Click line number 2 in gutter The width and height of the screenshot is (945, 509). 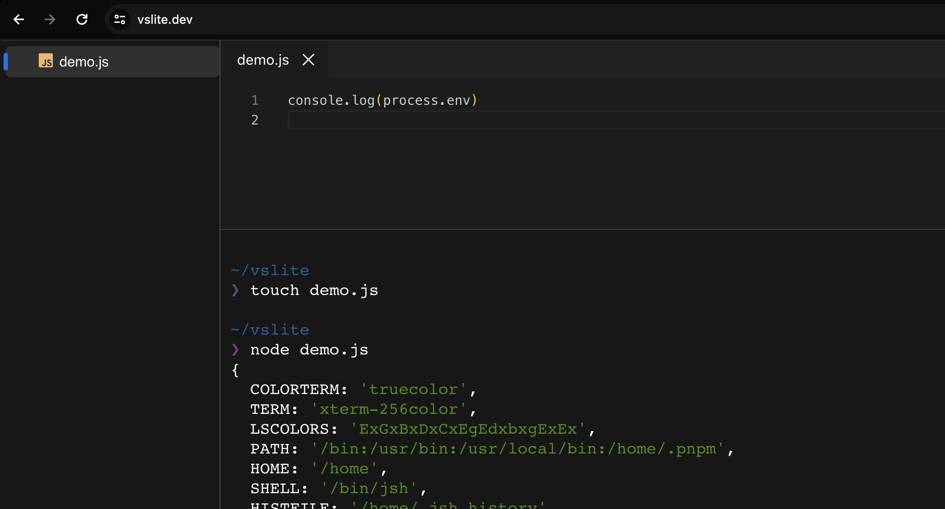pyautogui.click(x=255, y=120)
